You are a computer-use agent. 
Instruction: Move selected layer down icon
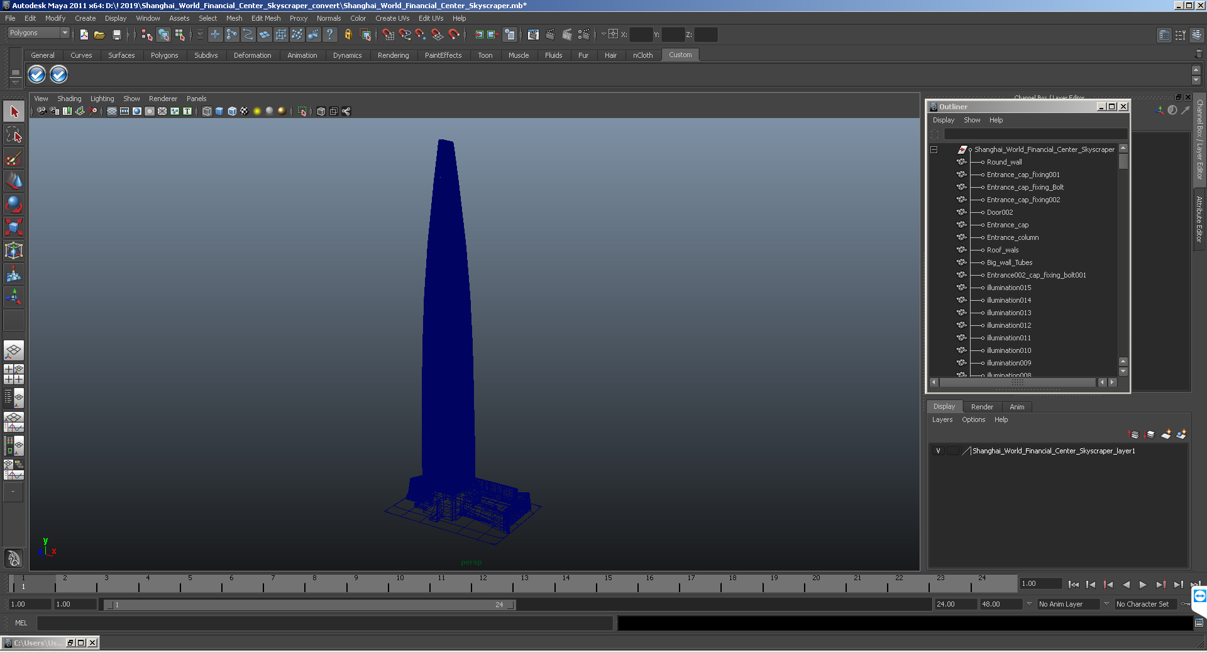[x=1150, y=434]
